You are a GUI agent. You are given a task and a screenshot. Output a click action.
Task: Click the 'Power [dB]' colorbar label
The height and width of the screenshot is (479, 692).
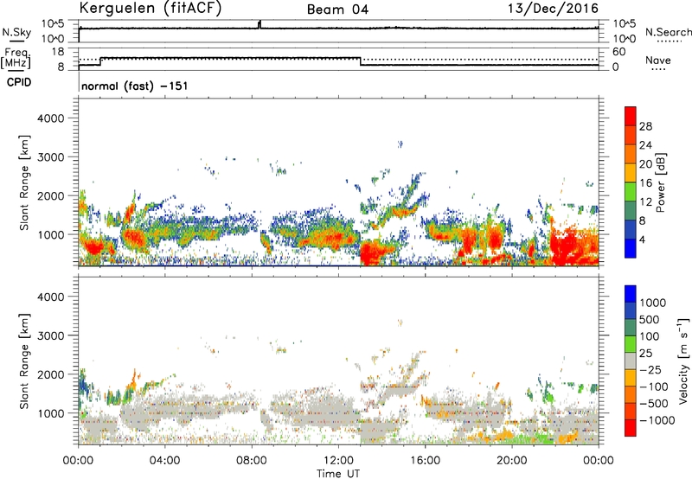click(660, 182)
